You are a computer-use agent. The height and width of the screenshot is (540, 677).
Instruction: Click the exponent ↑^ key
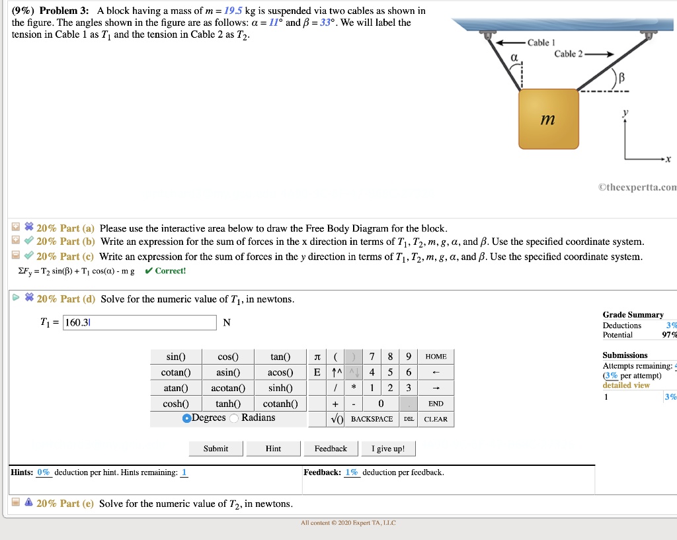coord(336,372)
